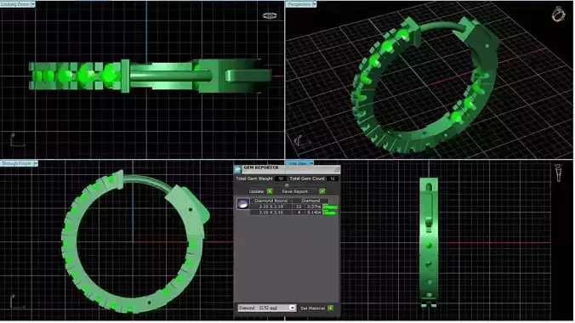This screenshot has width=575, height=323.
Task: Click the Diamond material column header
Action: 310,201
